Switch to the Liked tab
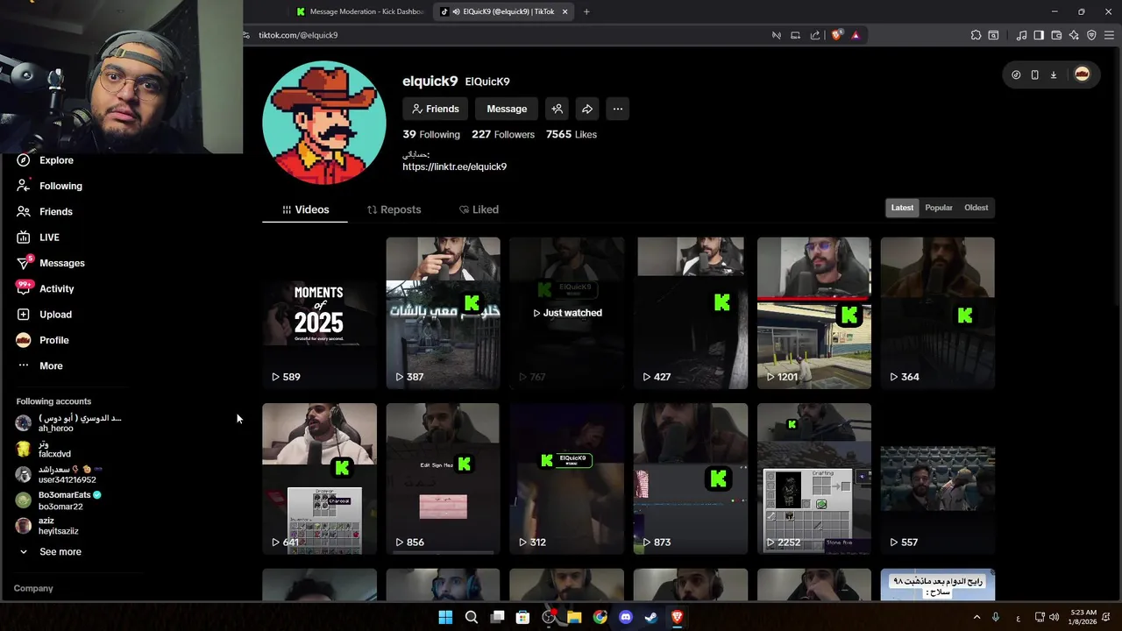 (479, 209)
